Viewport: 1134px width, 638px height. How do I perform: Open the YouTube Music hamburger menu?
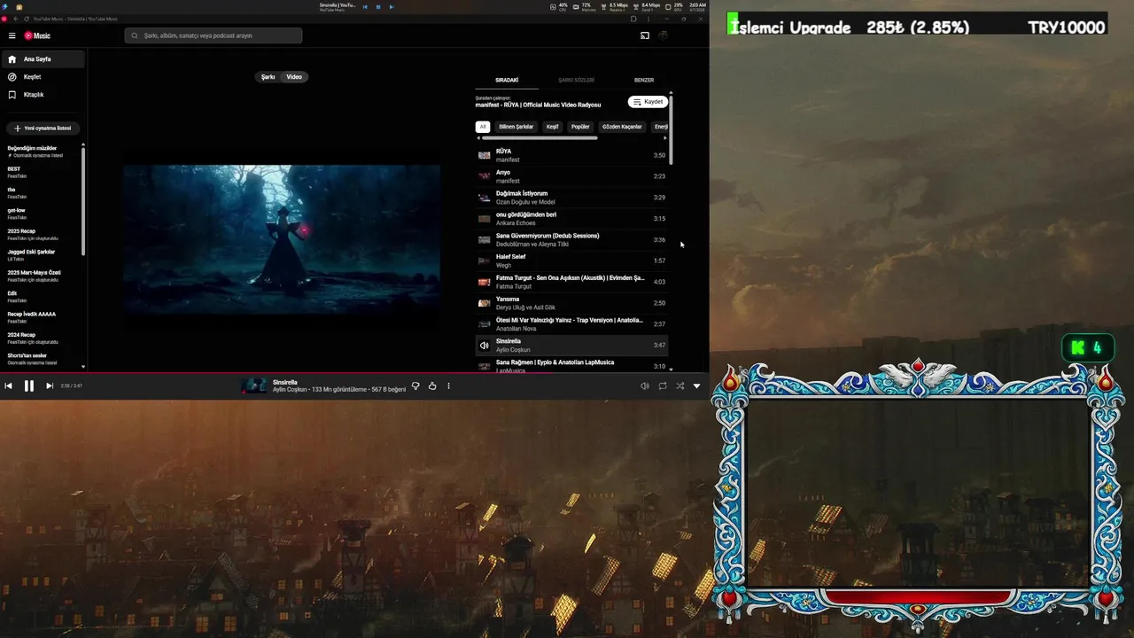12,35
